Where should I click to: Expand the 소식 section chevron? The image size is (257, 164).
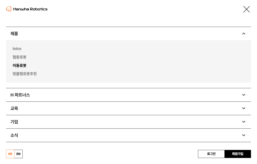[x=243, y=135]
